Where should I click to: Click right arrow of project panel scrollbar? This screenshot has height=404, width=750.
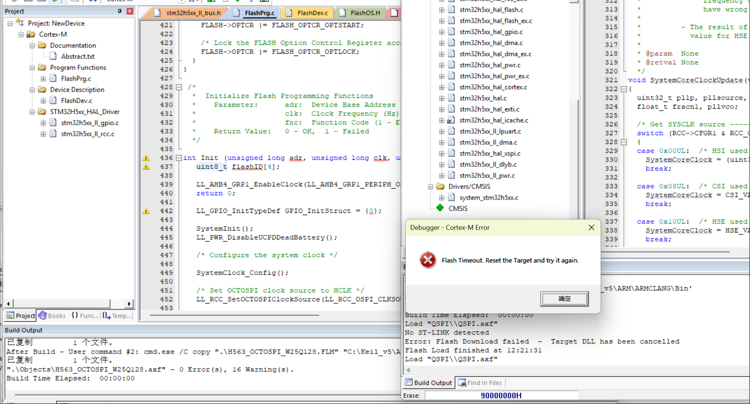pos(129,304)
